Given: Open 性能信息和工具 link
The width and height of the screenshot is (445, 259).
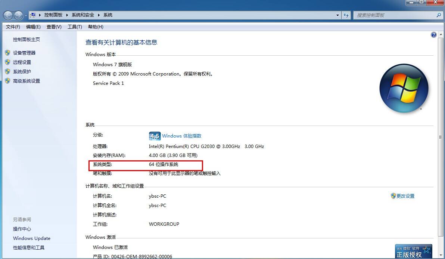Looking at the screenshot, I should tap(29, 248).
